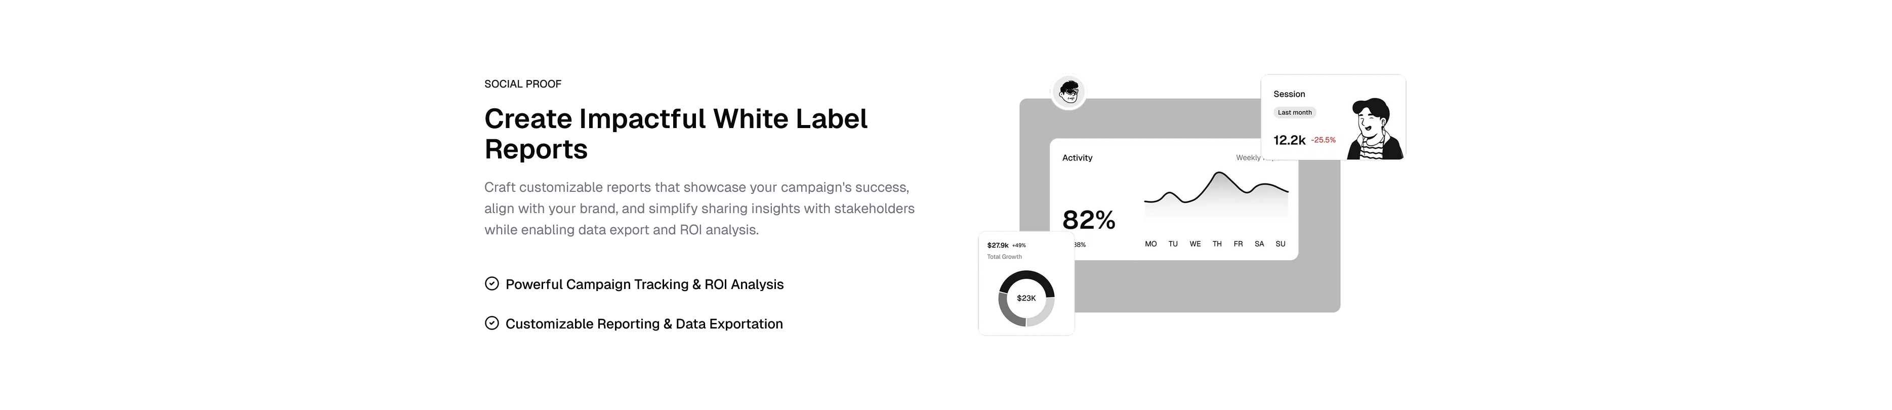Click the 12.2k session value

[x=1289, y=140]
